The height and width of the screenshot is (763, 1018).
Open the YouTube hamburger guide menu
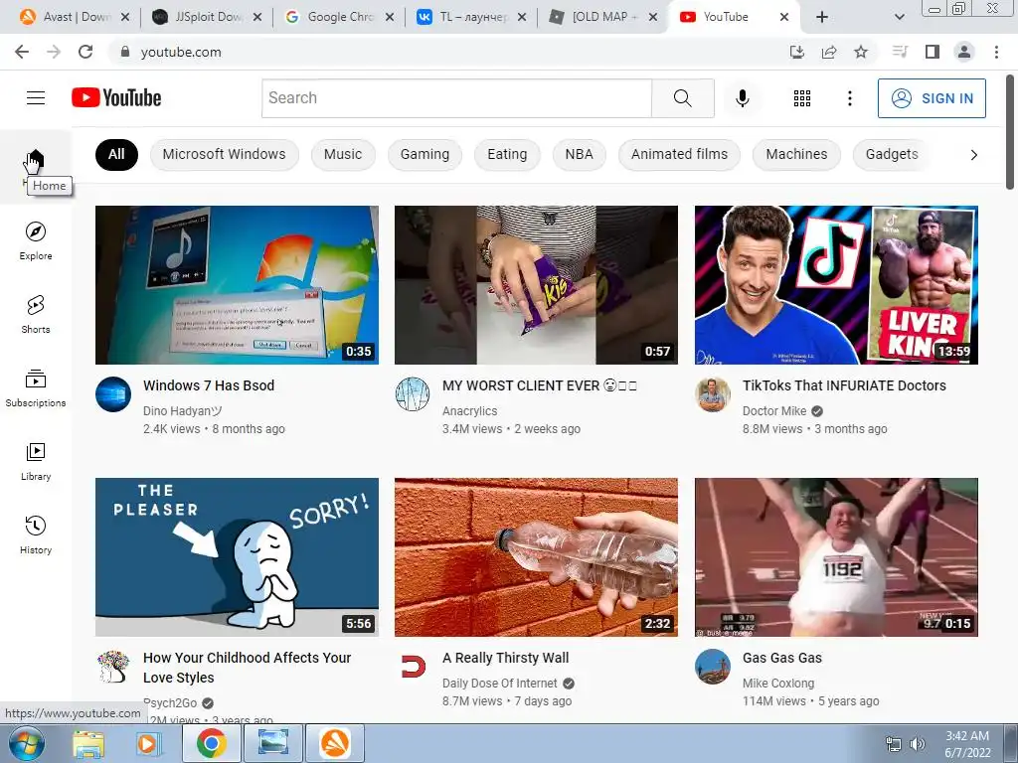tap(36, 98)
